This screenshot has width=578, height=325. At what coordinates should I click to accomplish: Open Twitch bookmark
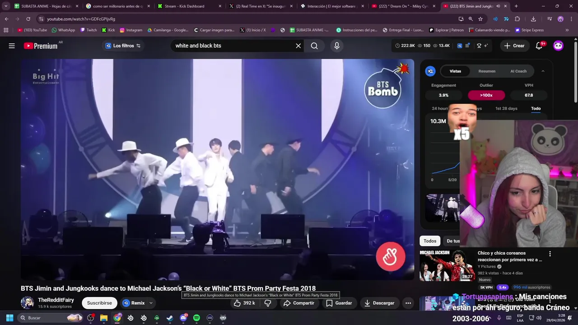(89, 30)
